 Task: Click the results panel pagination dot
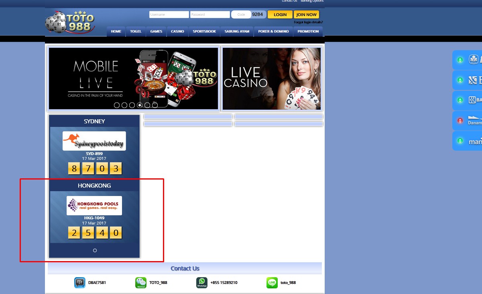[95, 250]
